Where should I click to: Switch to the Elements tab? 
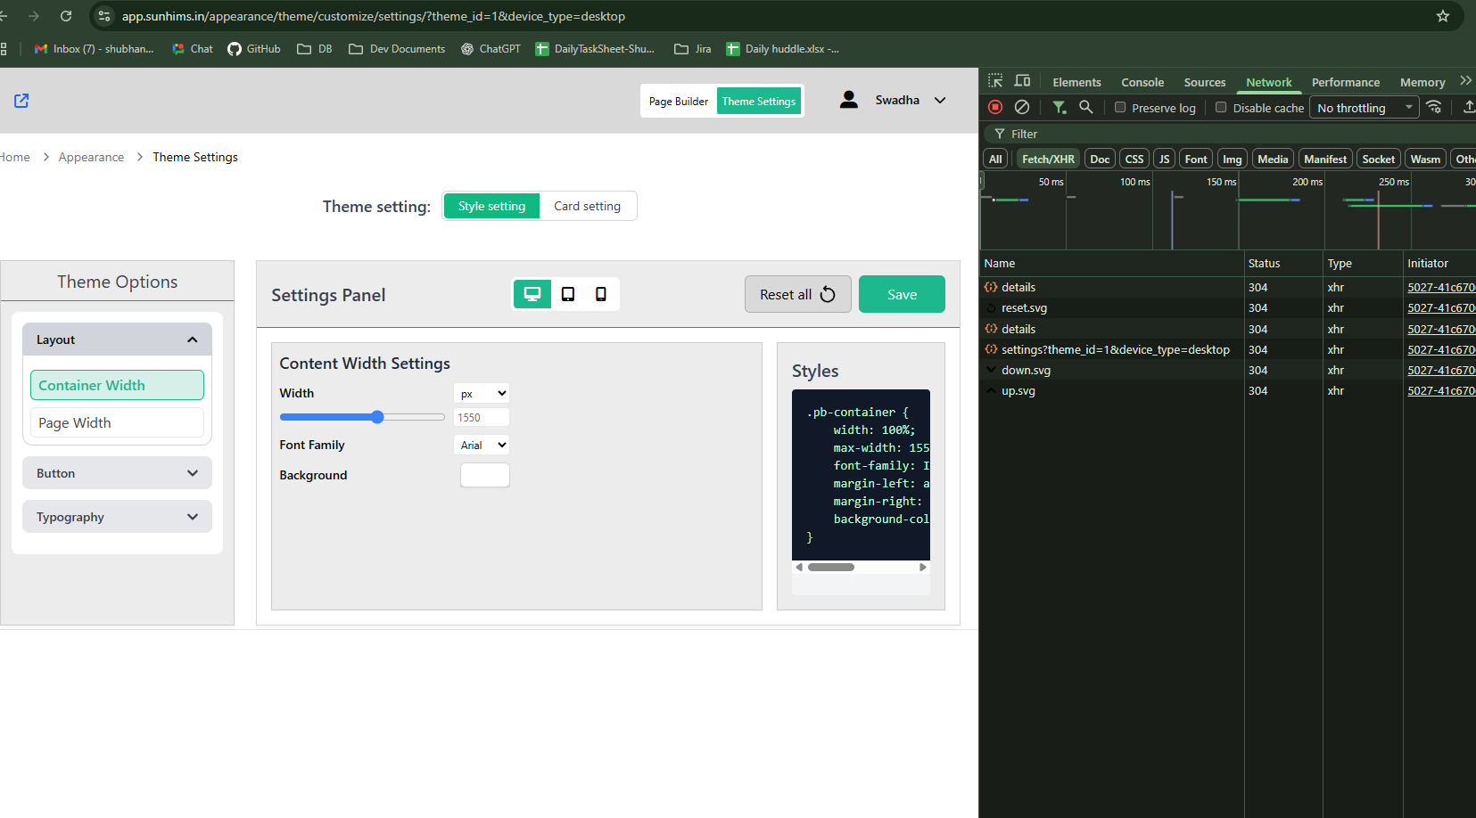pos(1076,82)
